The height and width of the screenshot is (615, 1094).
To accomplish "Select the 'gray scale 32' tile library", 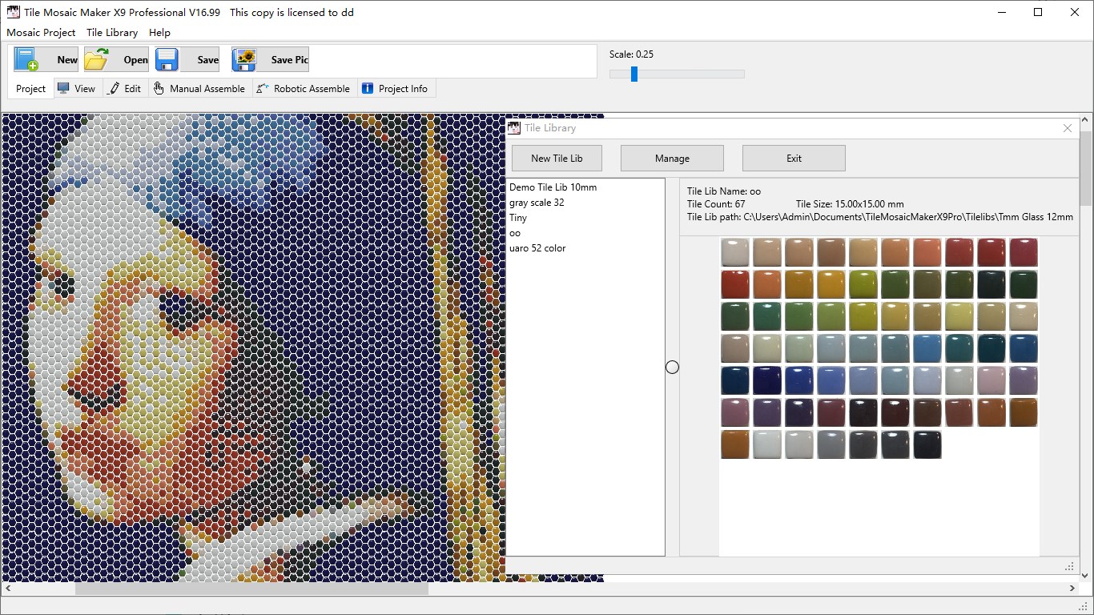I will 537,203.
